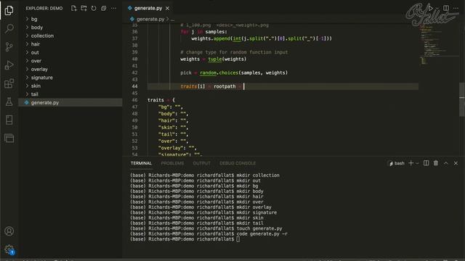Click the weights.append line 37
This screenshot has width=465, height=261.
click(x=262, y=38)
